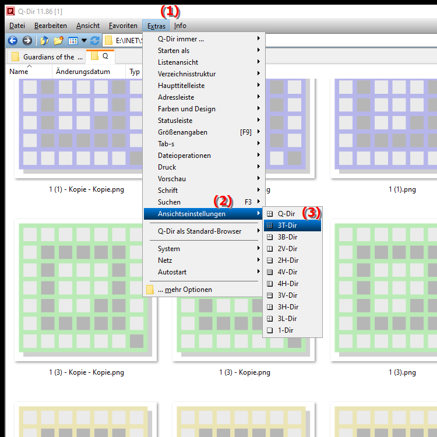Click the 3T-Dir layout icon
This screenshot has height=437, width=437.
click(x=270, y=225)
